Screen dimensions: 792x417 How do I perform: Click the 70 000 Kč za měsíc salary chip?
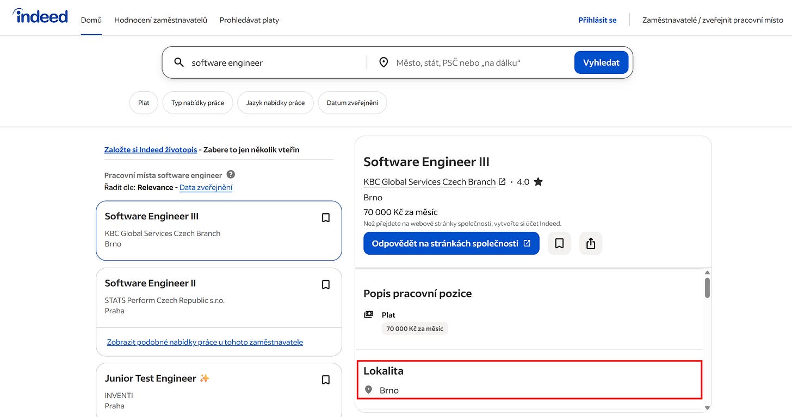coord(414,328)
